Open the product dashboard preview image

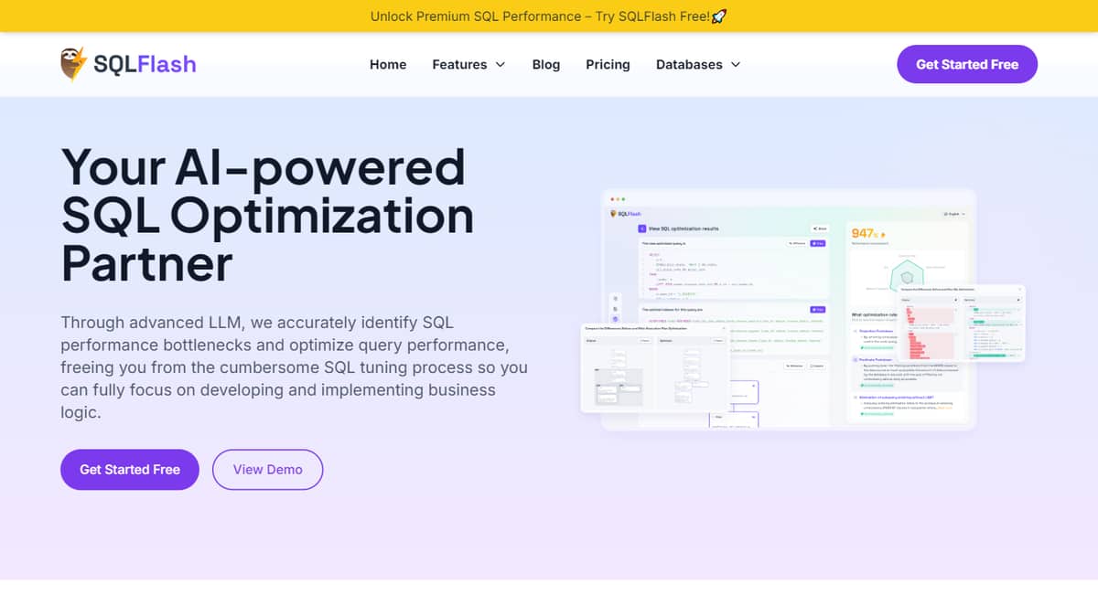tap(803, 310)
